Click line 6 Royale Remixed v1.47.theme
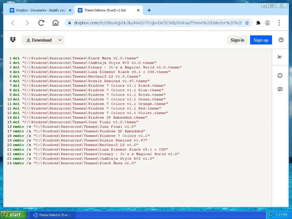The width and height of the screenshot is (292, 219). point(81,81)
